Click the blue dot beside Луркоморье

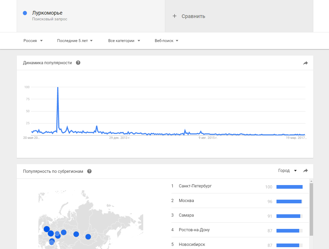pyautogui.click(x=25, y=13)
